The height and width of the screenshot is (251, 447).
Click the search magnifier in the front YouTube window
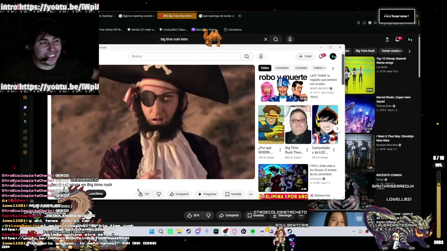tap(247, 56)
